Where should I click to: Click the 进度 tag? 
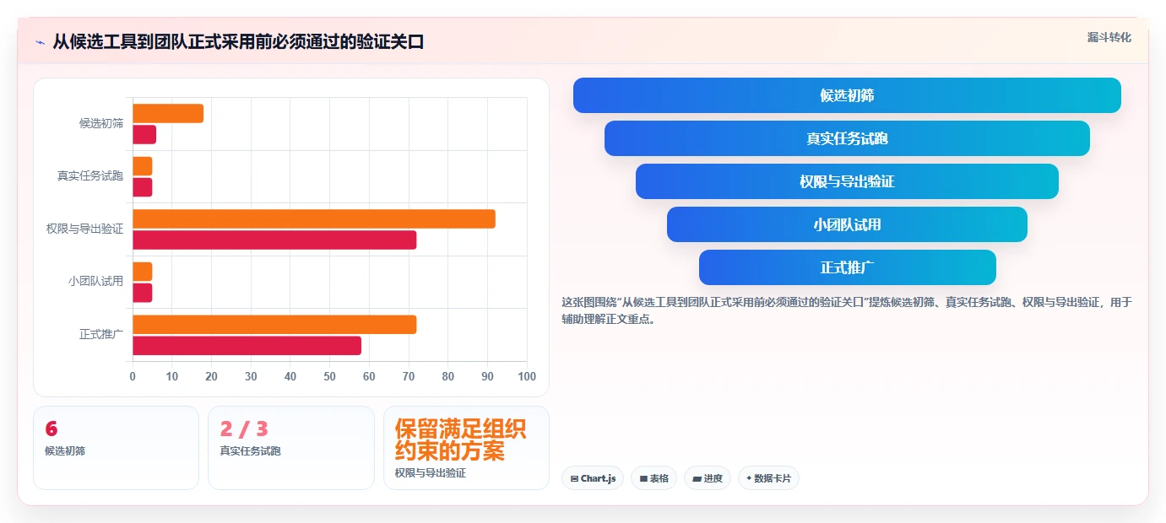tap(707, 478)
